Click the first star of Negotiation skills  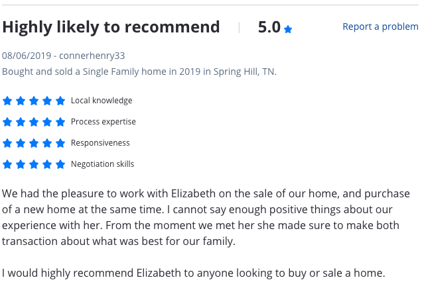(7, 164)
